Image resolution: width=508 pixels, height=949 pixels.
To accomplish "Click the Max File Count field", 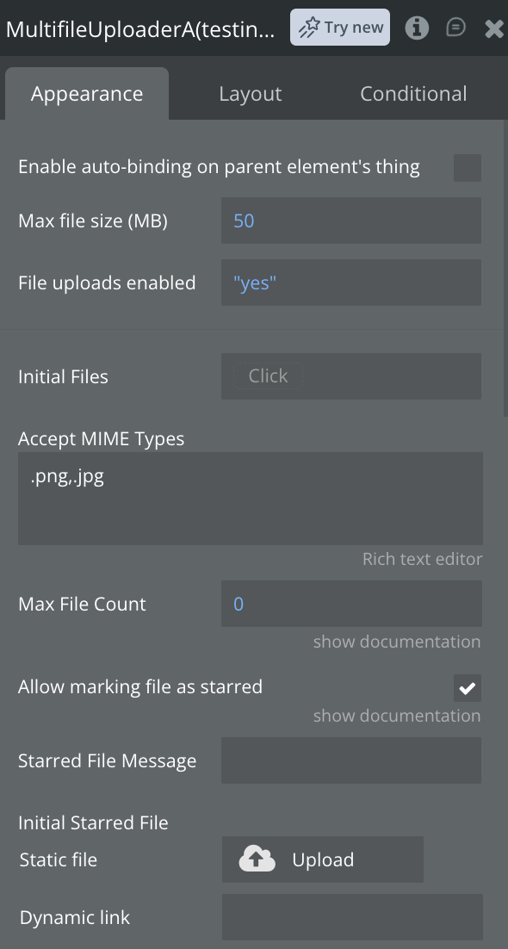I will (x=351, y=604).
